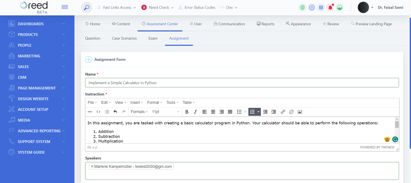Insert image into the instruction
This screenshot has width=411, height=183.
(300, 112)
